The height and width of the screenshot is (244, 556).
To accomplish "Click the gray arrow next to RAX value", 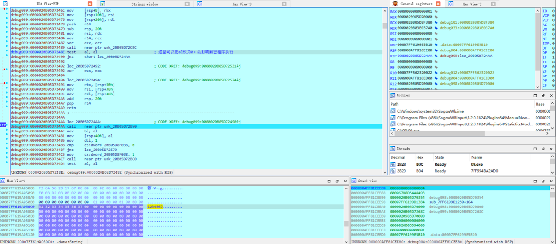I will pos(436,11).
